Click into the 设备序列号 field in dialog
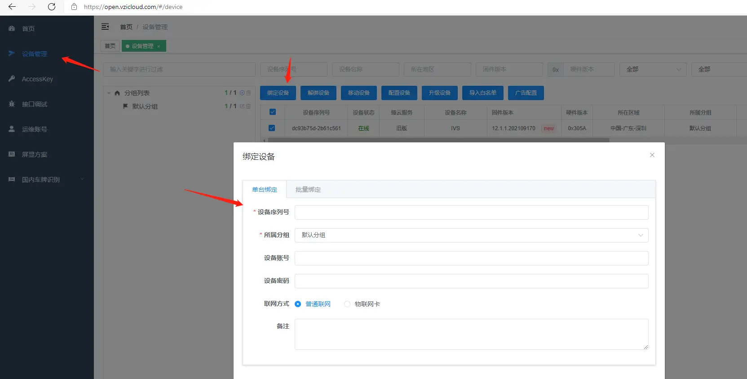 pos(471,212)
